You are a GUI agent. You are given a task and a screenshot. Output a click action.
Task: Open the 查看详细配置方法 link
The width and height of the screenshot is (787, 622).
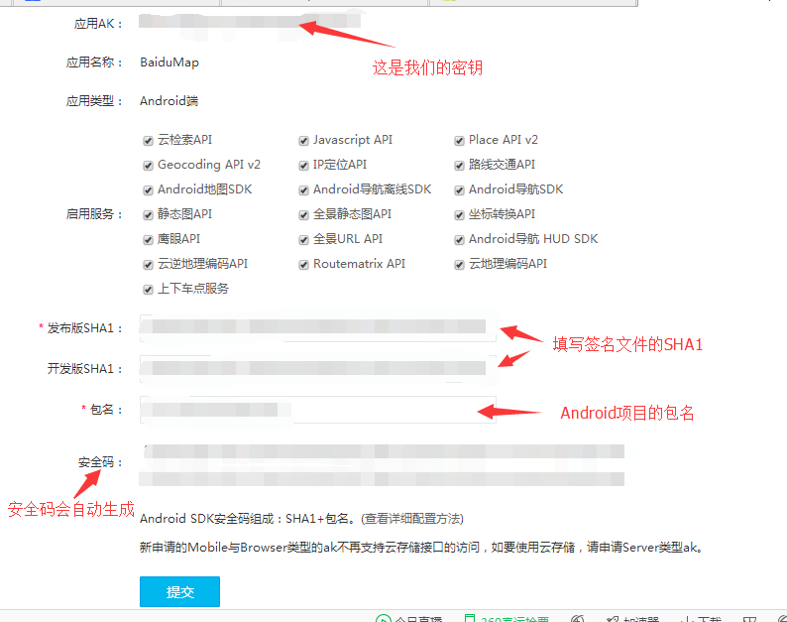pos(412,519)
